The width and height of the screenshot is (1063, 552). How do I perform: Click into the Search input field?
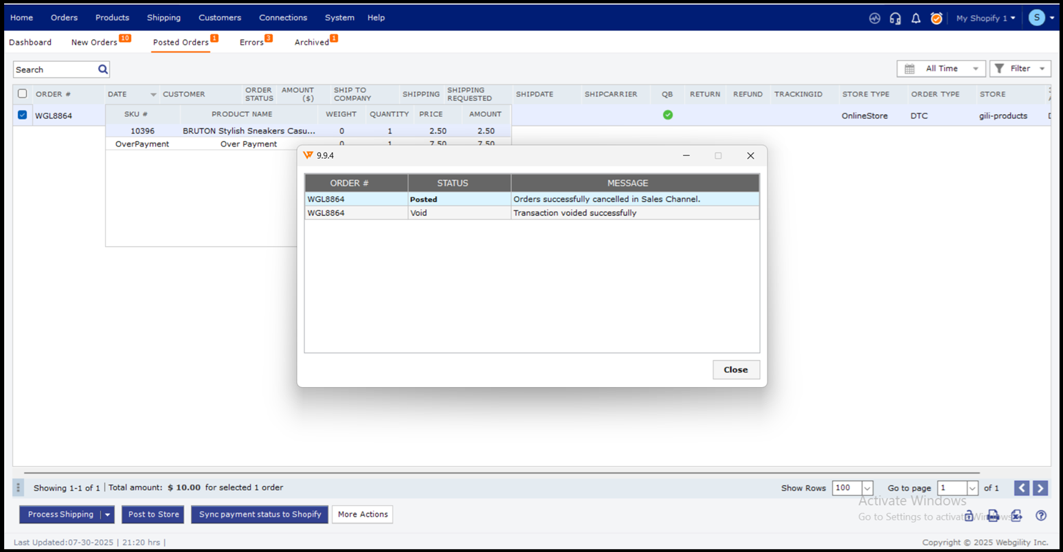[x=55, y=69]
